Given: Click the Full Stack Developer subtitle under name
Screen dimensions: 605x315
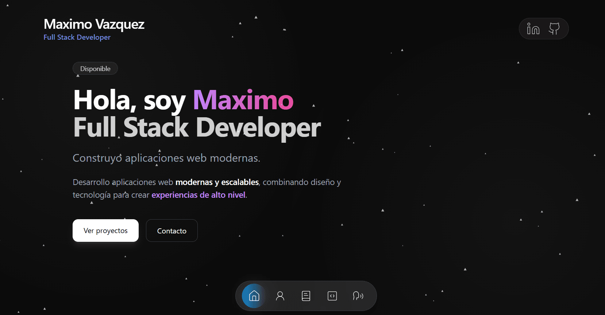Looking at the screenshot, I should [77, 37].
